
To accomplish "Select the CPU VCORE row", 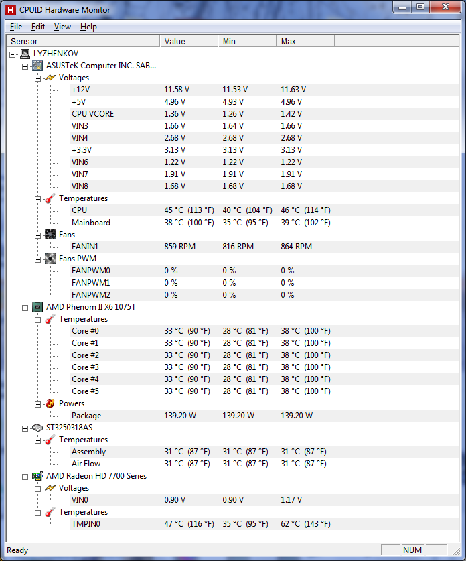I will tap(265, 114).
